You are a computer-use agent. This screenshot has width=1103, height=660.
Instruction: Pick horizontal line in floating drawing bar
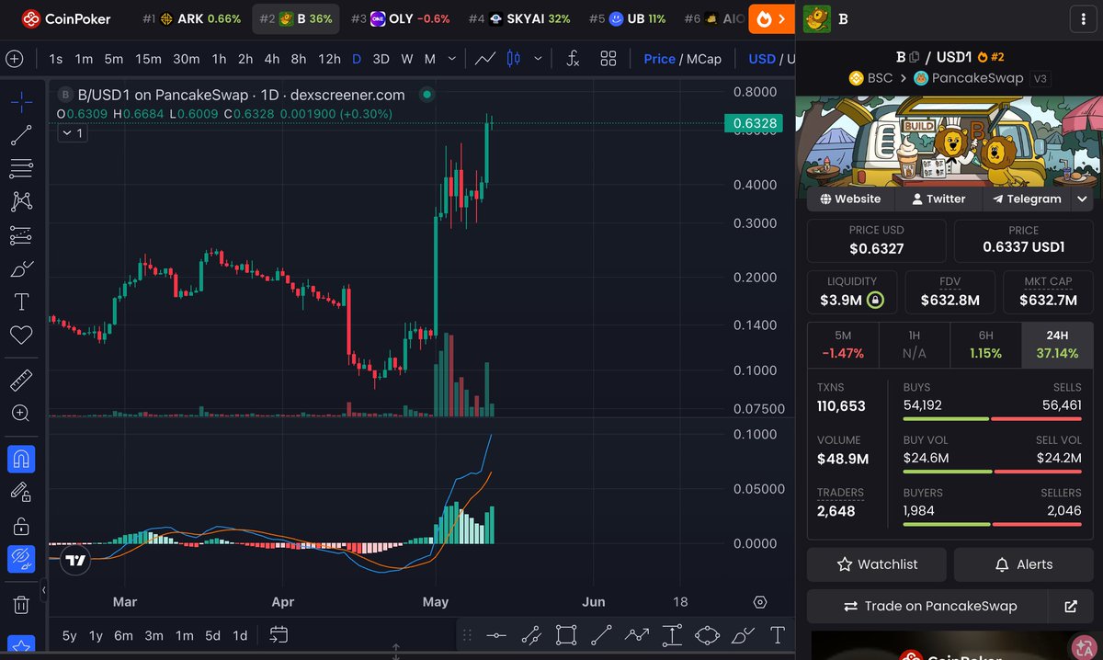coord(496,635)
